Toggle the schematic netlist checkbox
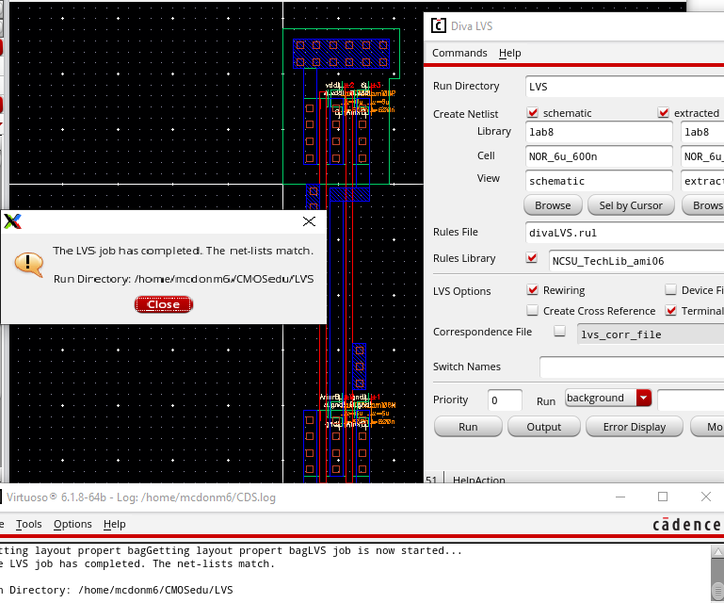Screen dimensions: 724x603 click(533, 113)
